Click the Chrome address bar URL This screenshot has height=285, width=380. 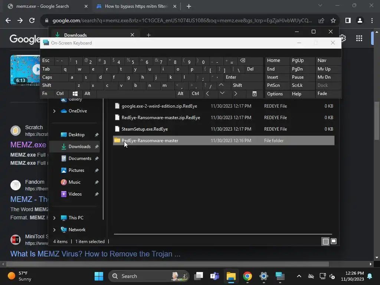coord(182,21)
